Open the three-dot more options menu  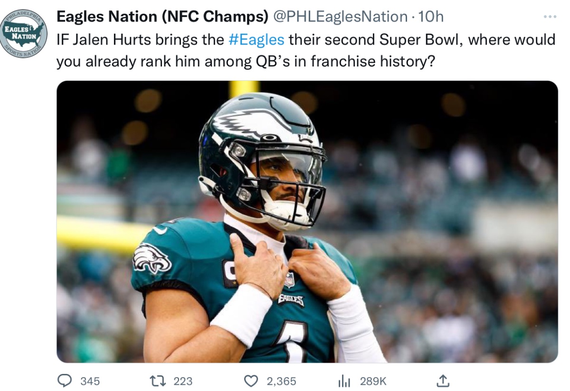pyautogui.click(x=549, y=17)
